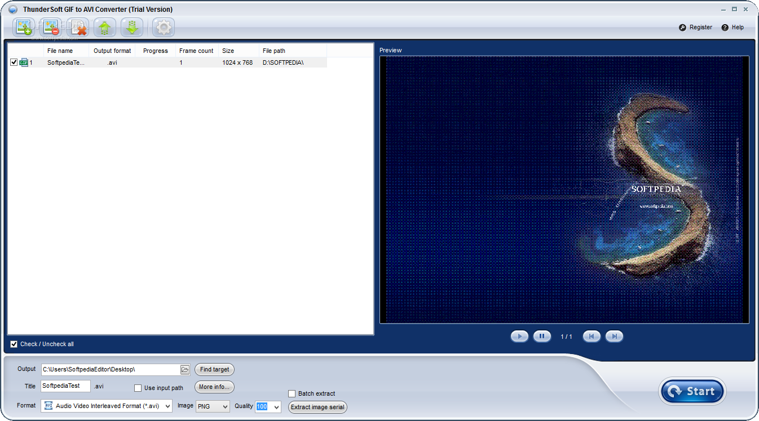Click the Progress column header

(156, 51)
